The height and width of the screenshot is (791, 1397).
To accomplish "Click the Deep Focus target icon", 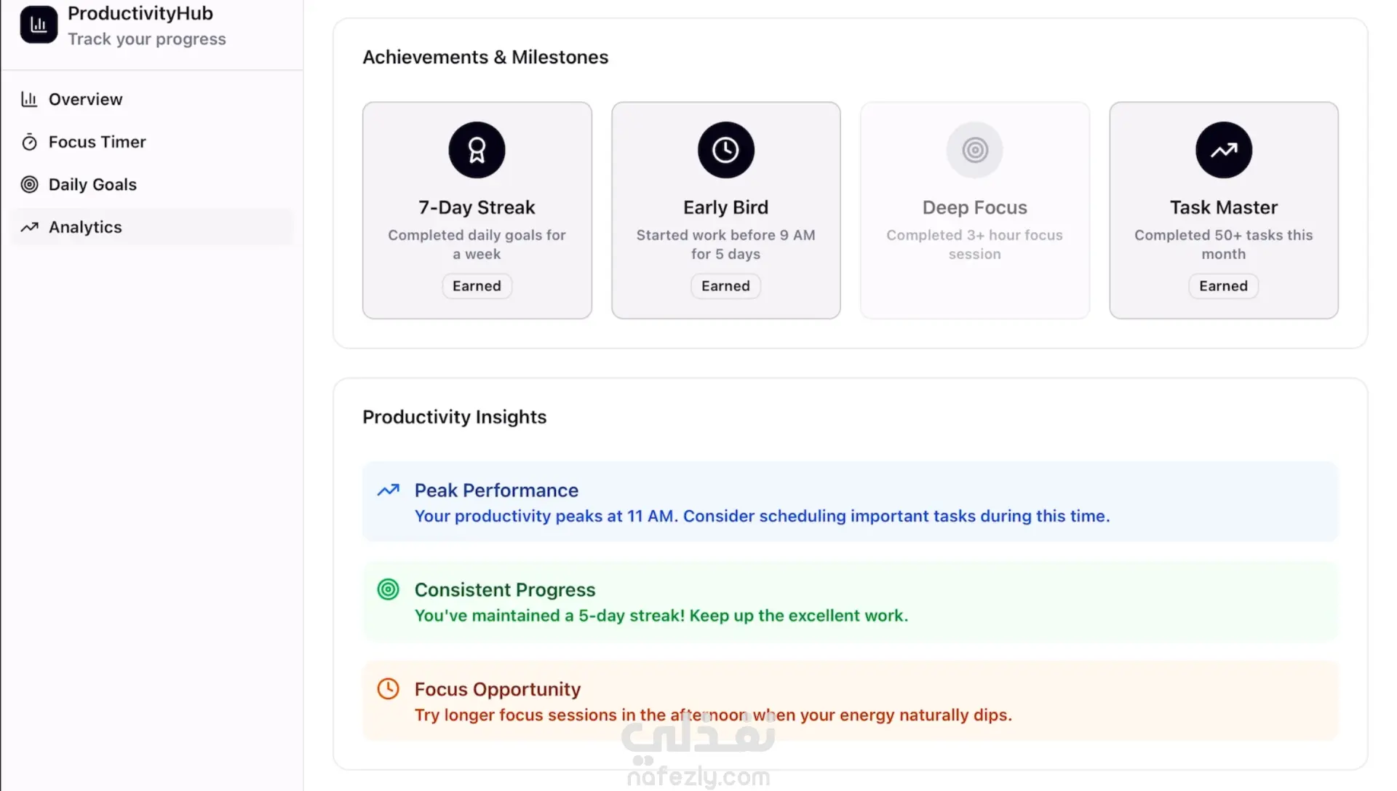I will (974, 150).
